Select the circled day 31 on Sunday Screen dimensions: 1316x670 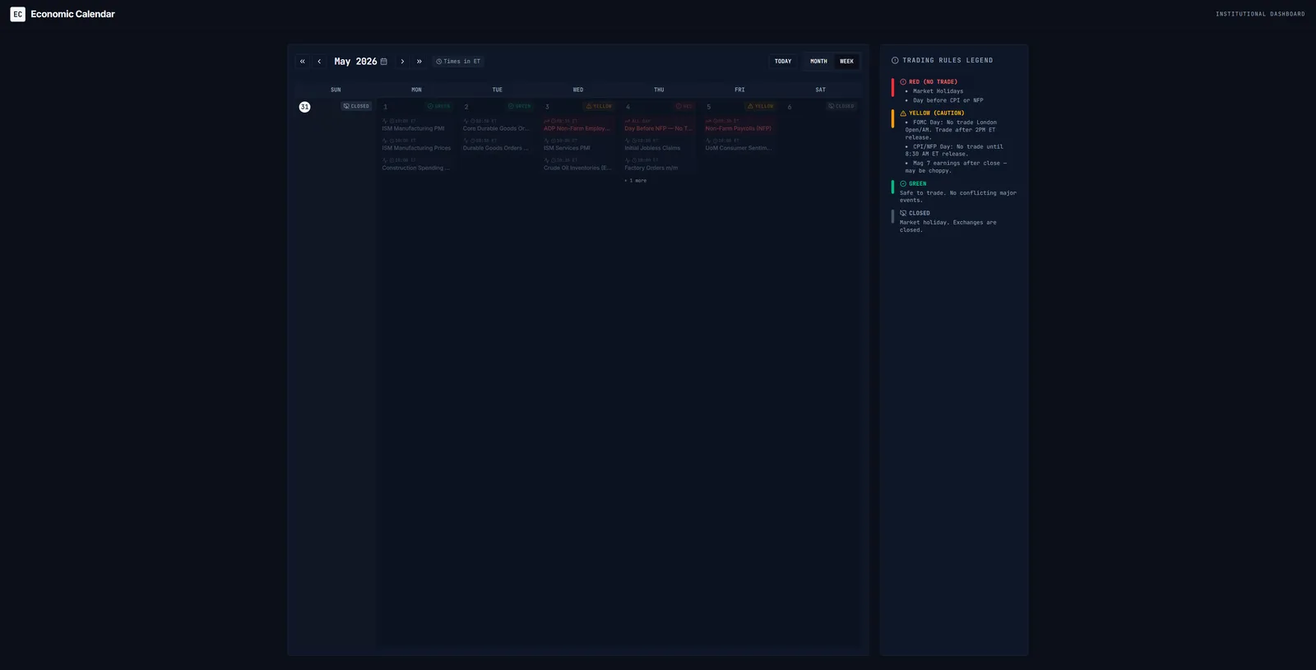coord(304,107)
